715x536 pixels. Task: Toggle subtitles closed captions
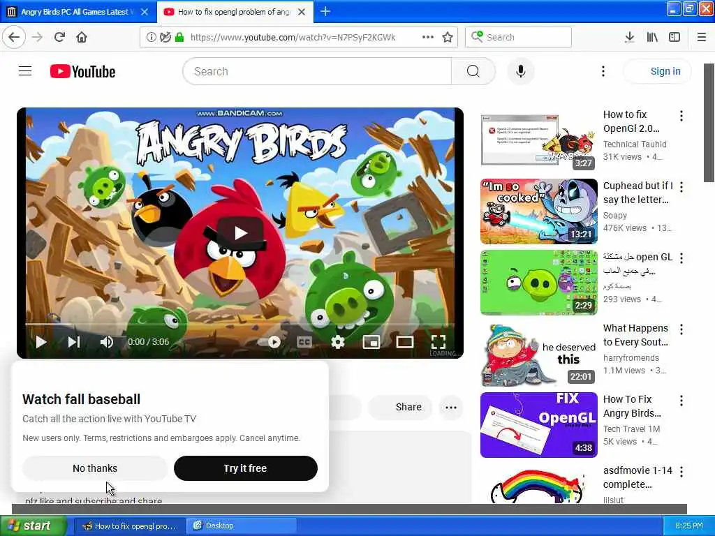point(304,342)
